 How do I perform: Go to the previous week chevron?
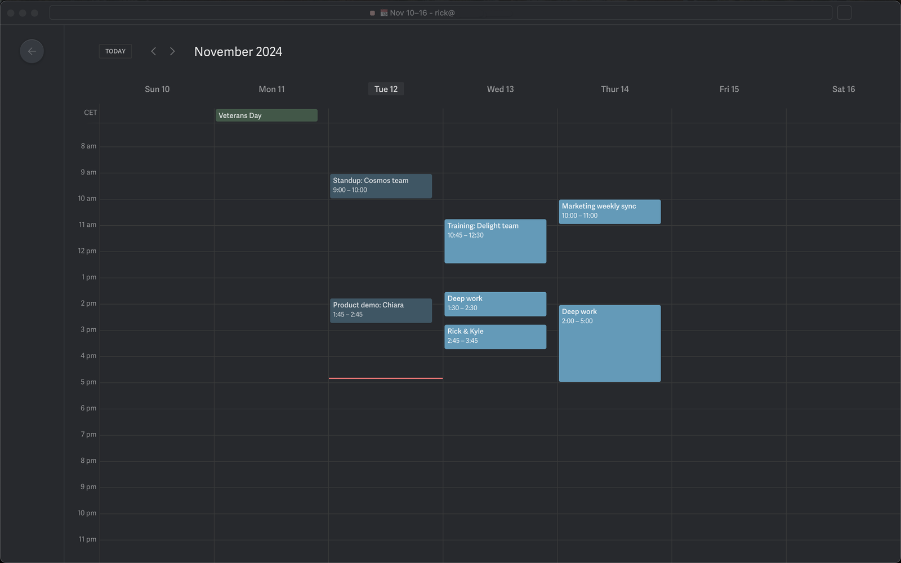(153, 51)
